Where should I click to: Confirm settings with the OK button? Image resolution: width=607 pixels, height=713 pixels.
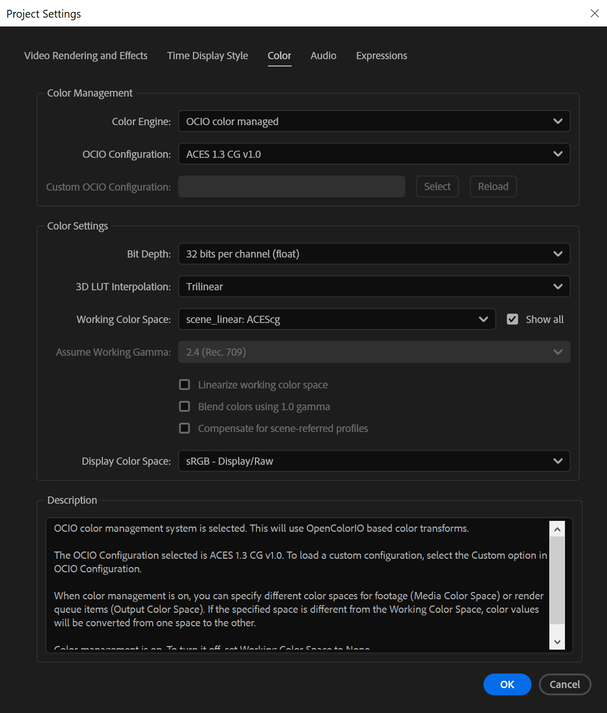pyautogui.click(x=507, y=684)
